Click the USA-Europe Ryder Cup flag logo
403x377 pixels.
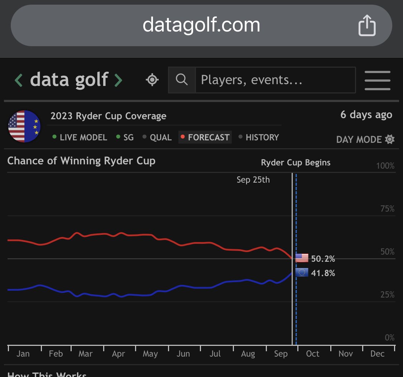click(24, 126)
